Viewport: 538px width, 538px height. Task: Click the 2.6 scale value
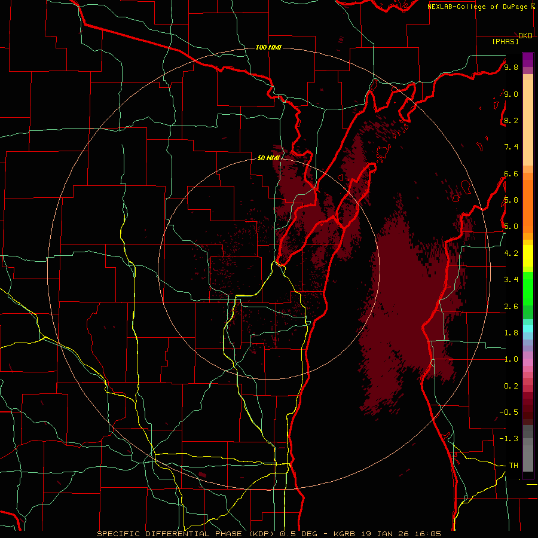[511, 307]
